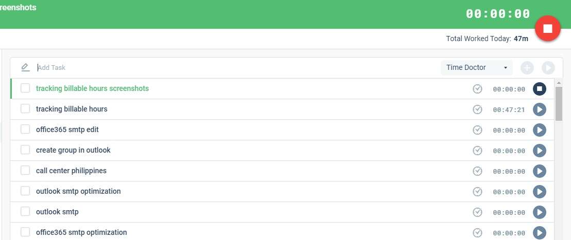
Task: Start timer for tracking billable hours task
Action: (539, 109)
